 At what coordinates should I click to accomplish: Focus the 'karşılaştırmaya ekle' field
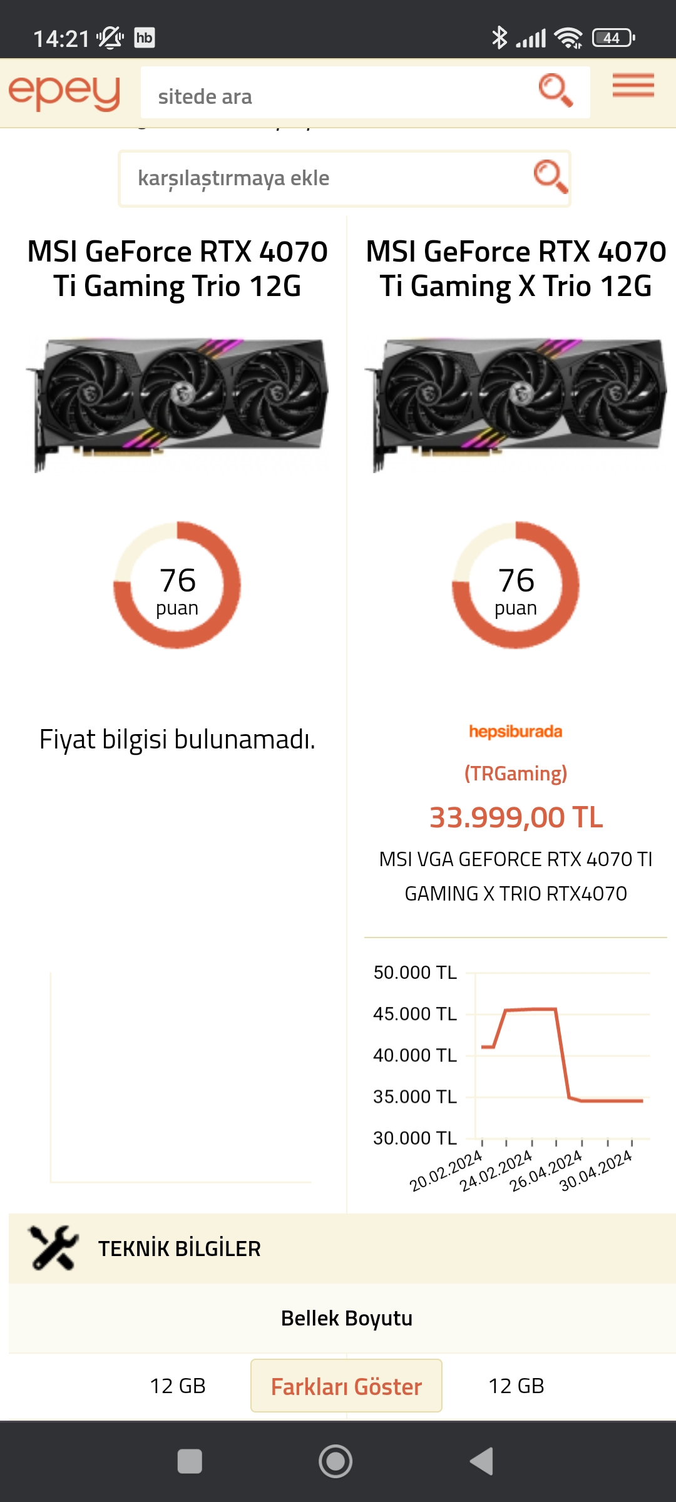tap(325, 178)
